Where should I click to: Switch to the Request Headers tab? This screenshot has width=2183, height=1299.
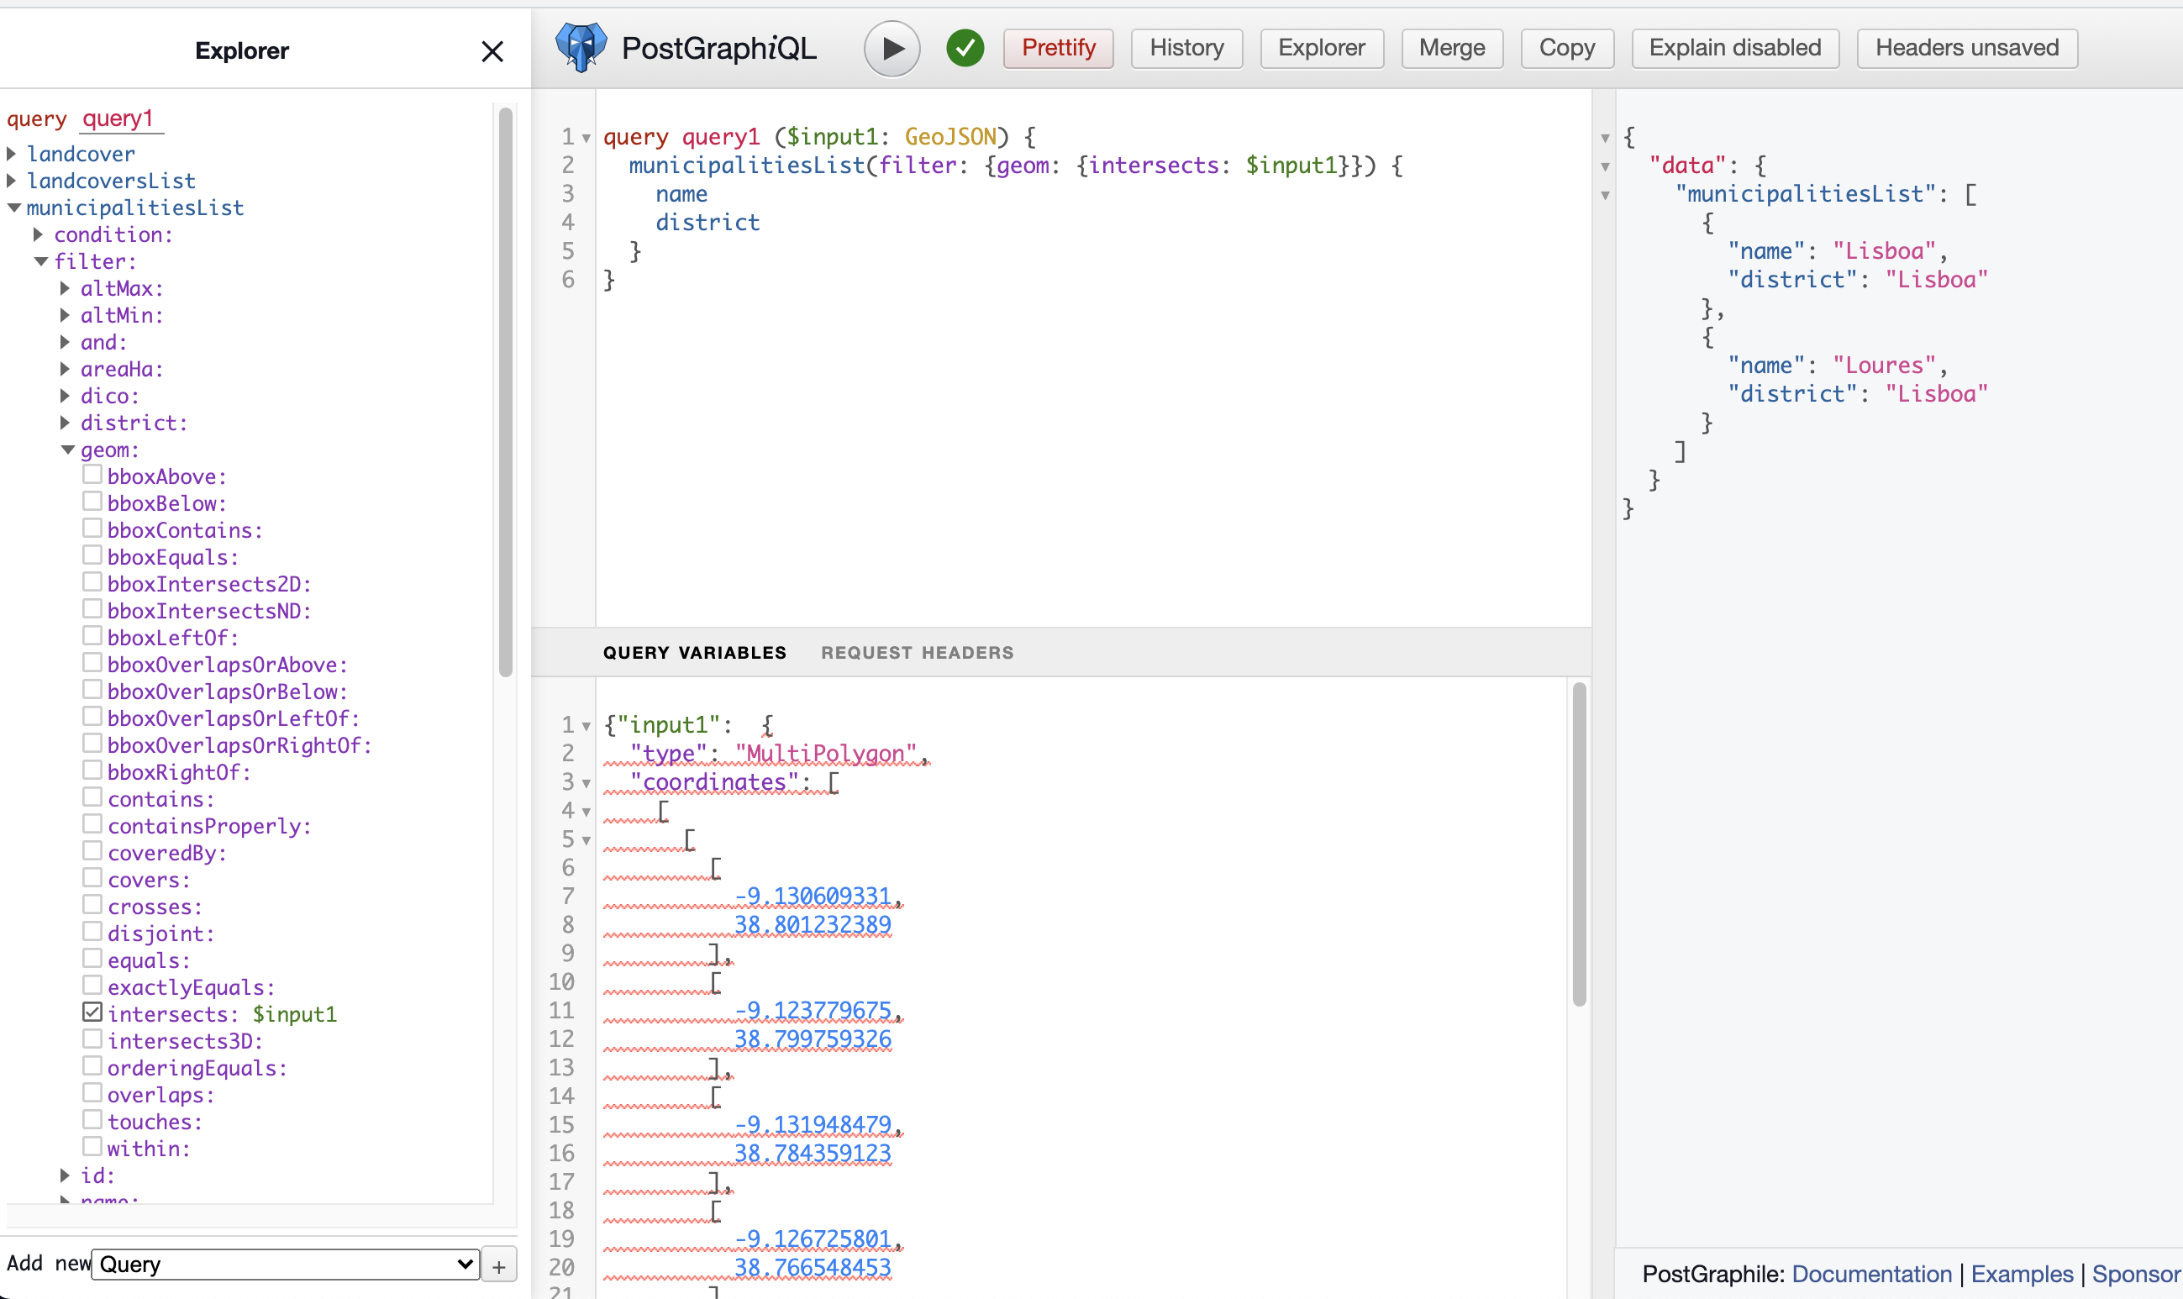tap(917, 653)
